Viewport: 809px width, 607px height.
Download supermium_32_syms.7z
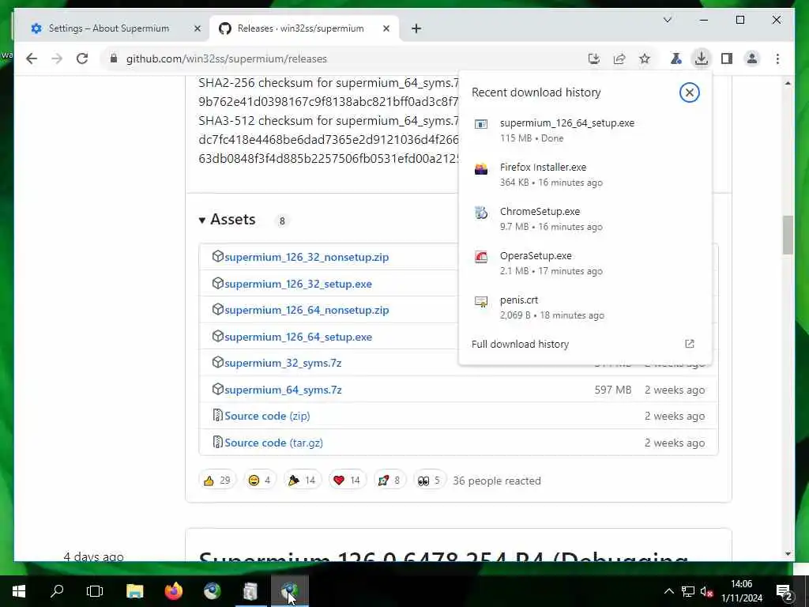tap(283, 364)
